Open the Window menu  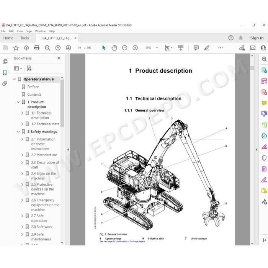pyautogui.click(x=40, y=31)
